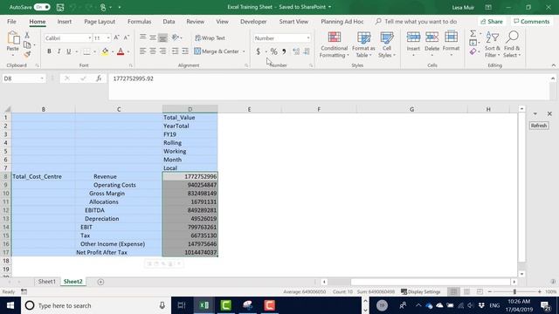Apply the yellow Fill Color

105,51
